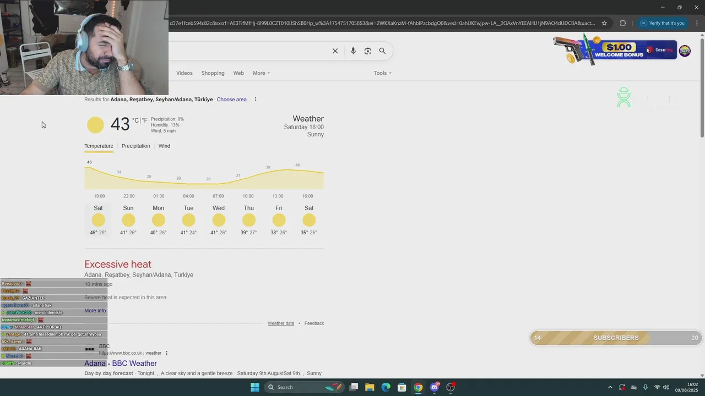Screen dimensions: 705x396
Task: Switch to the Wind weather tab
Action: tap(164, 146)
